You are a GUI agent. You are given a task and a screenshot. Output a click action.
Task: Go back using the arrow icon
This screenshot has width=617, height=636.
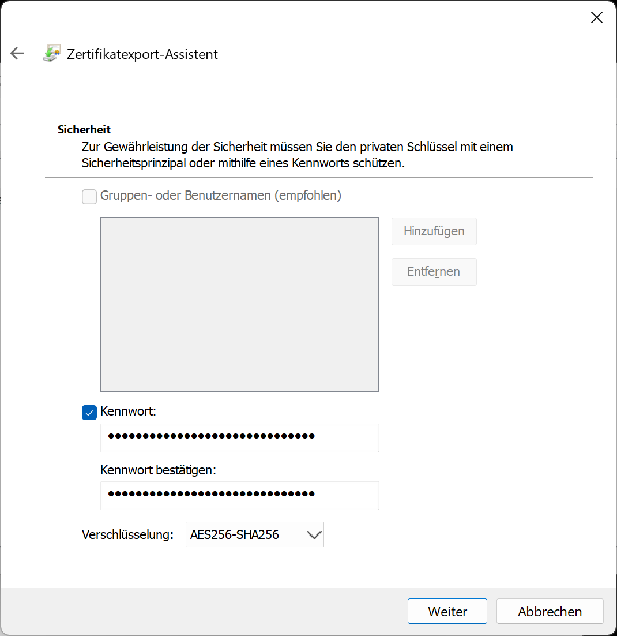(17, 54)
